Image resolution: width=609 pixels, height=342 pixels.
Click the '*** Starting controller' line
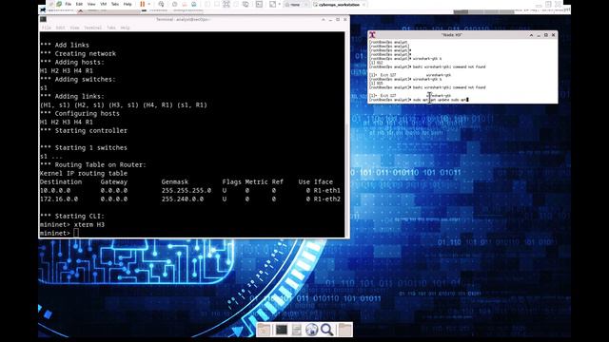(84, 131)
